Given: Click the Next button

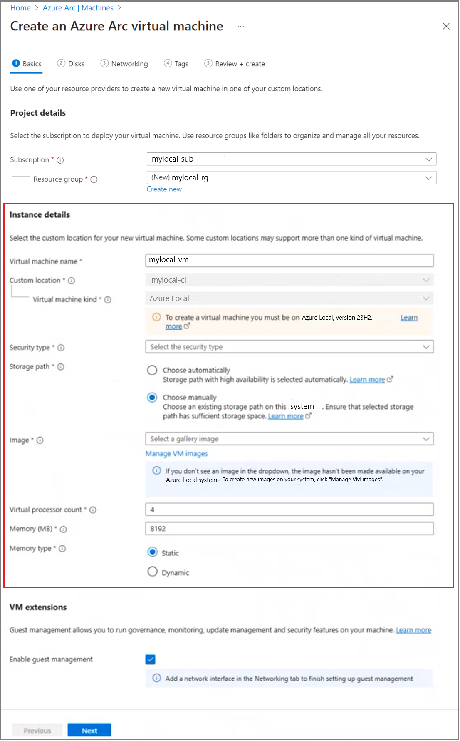Looking at the screenshot, I should click(x=89, y=730).
